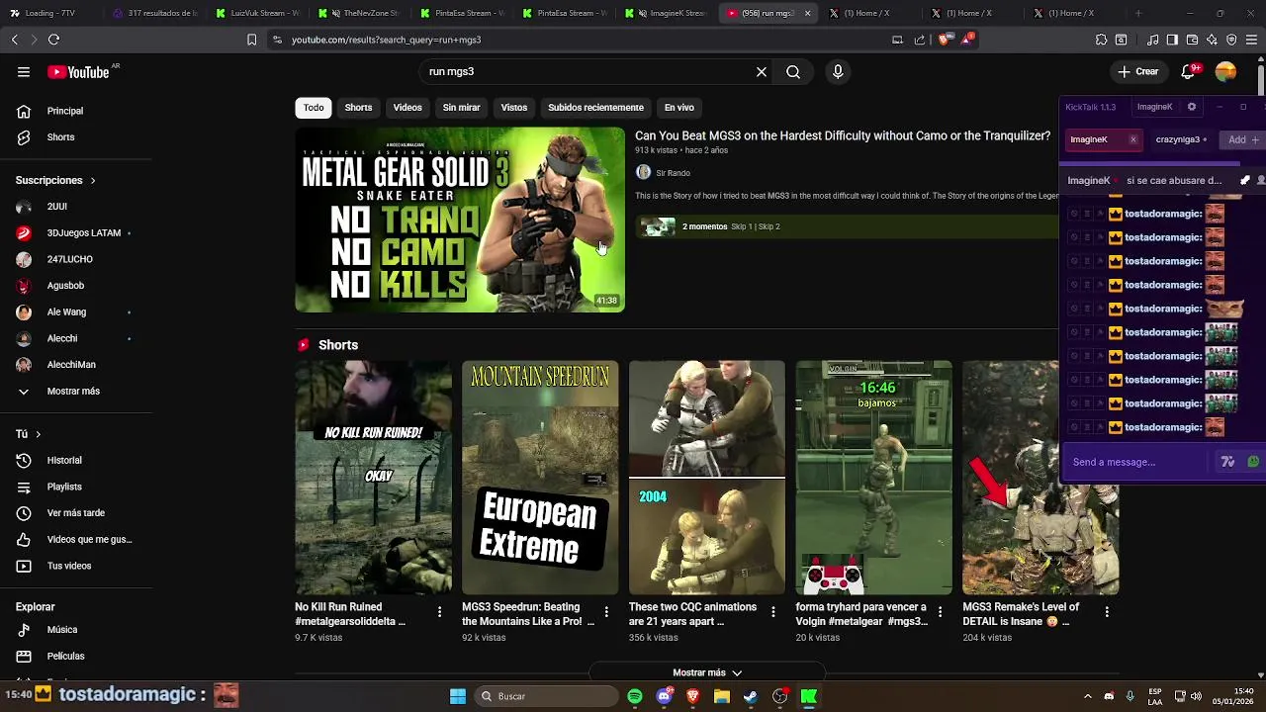Screen dimensions: 1266x712
Task: Reload the page in the browser
Action: click(53, 40)
